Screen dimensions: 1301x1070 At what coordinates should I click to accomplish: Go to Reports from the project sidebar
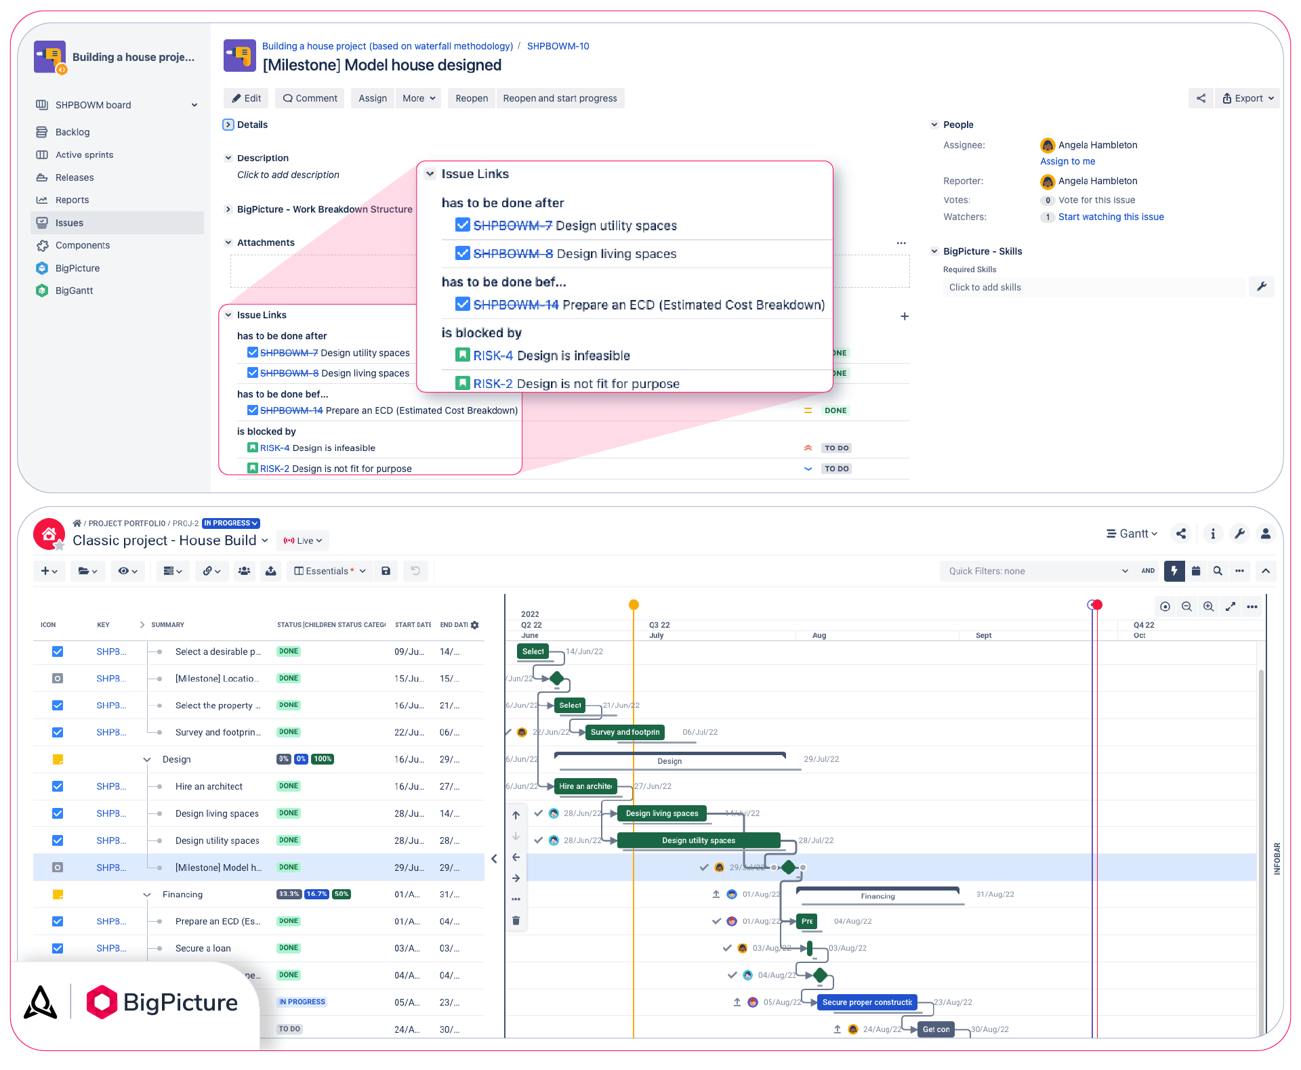[x=72, y=200]
